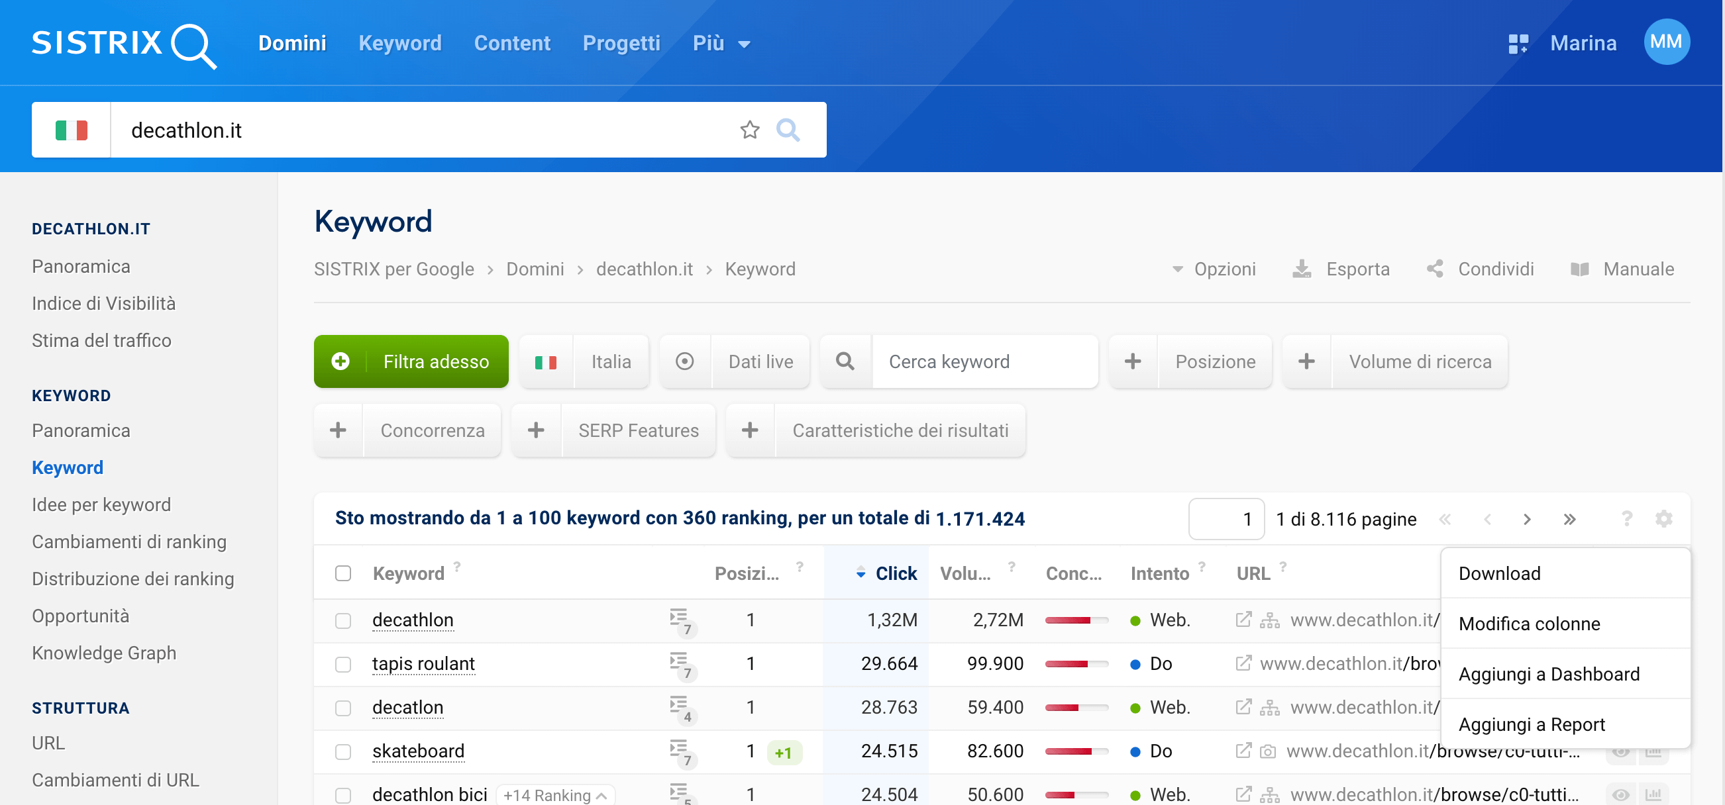Click external link icon in tapis roulant row

(x=1243, y=663)
